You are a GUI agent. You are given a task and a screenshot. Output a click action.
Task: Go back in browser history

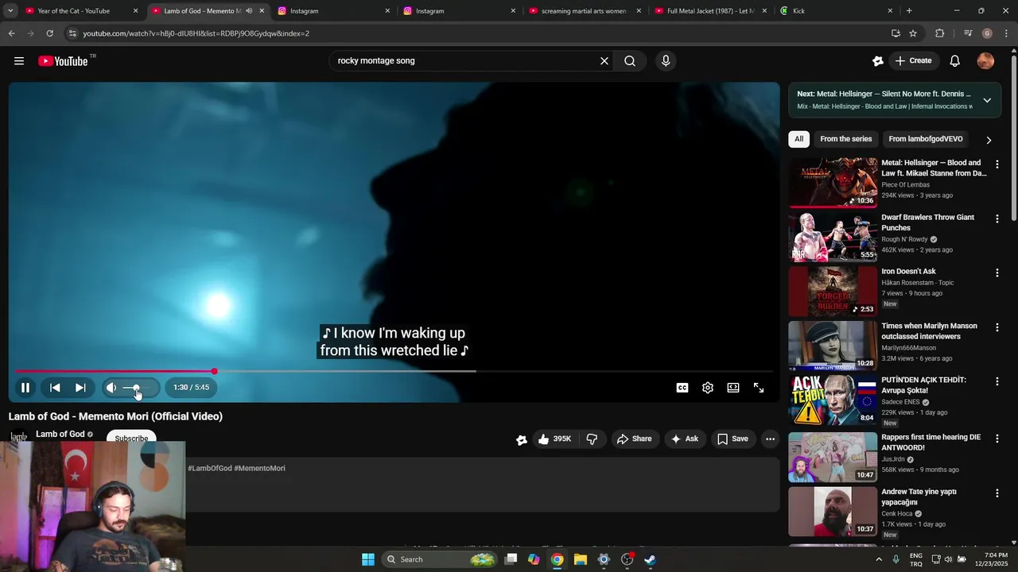pyautogui.click(x=11, y=33)
